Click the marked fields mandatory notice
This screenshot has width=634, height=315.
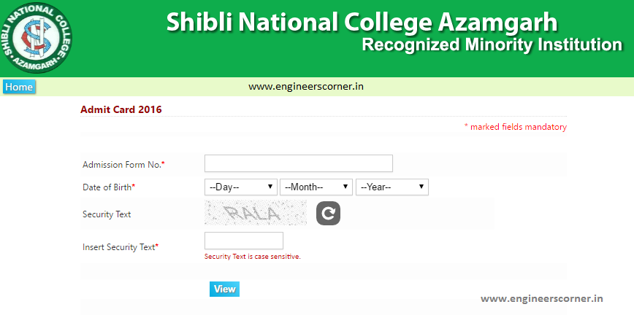pos(515,127)
